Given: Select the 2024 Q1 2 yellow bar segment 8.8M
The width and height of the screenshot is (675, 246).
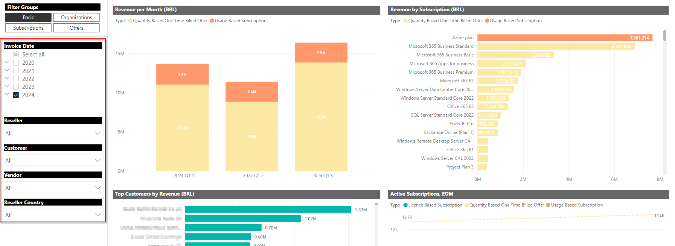Looking at the screenshot, I should click(252, 137).
